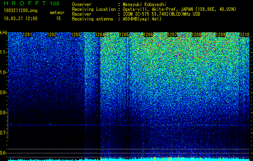Select the 1201 time marker
The width and height of the screenshot is (253, 161).
point(27,35)
